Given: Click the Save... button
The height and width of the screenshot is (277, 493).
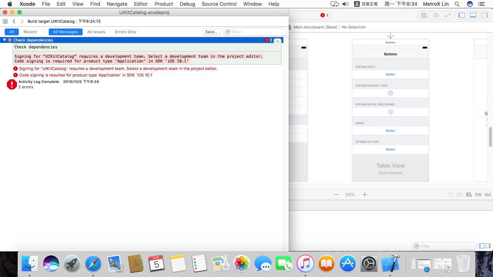Looking at the screenshot, I should point(211,32).
